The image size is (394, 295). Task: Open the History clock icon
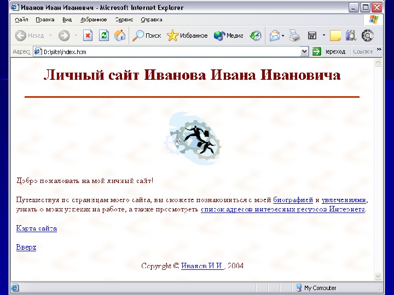point(256,36)
